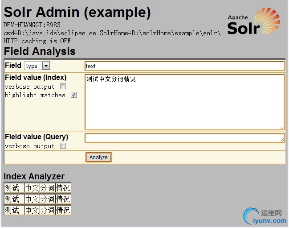289x228 pixels.
Task: Select '分词' token in second analyzer row
Action: pos(48,199)
